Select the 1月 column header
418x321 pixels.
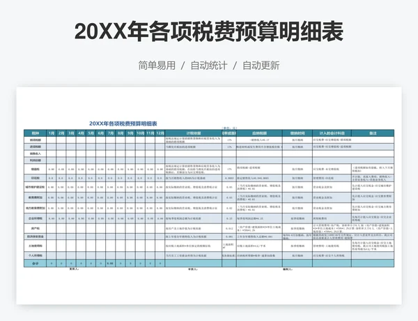(x=52, y=133)
